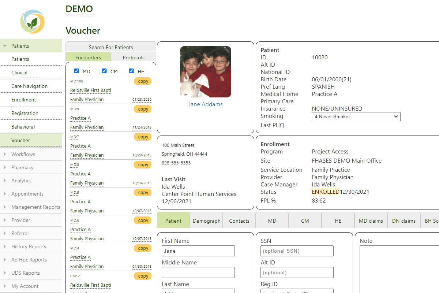Switch to Search For Patients tab

click(x=111, y=47)
